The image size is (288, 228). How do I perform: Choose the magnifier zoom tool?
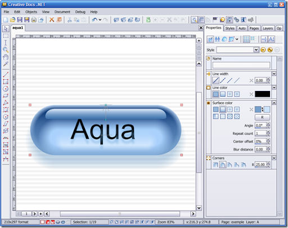click(x=6, y=50)
